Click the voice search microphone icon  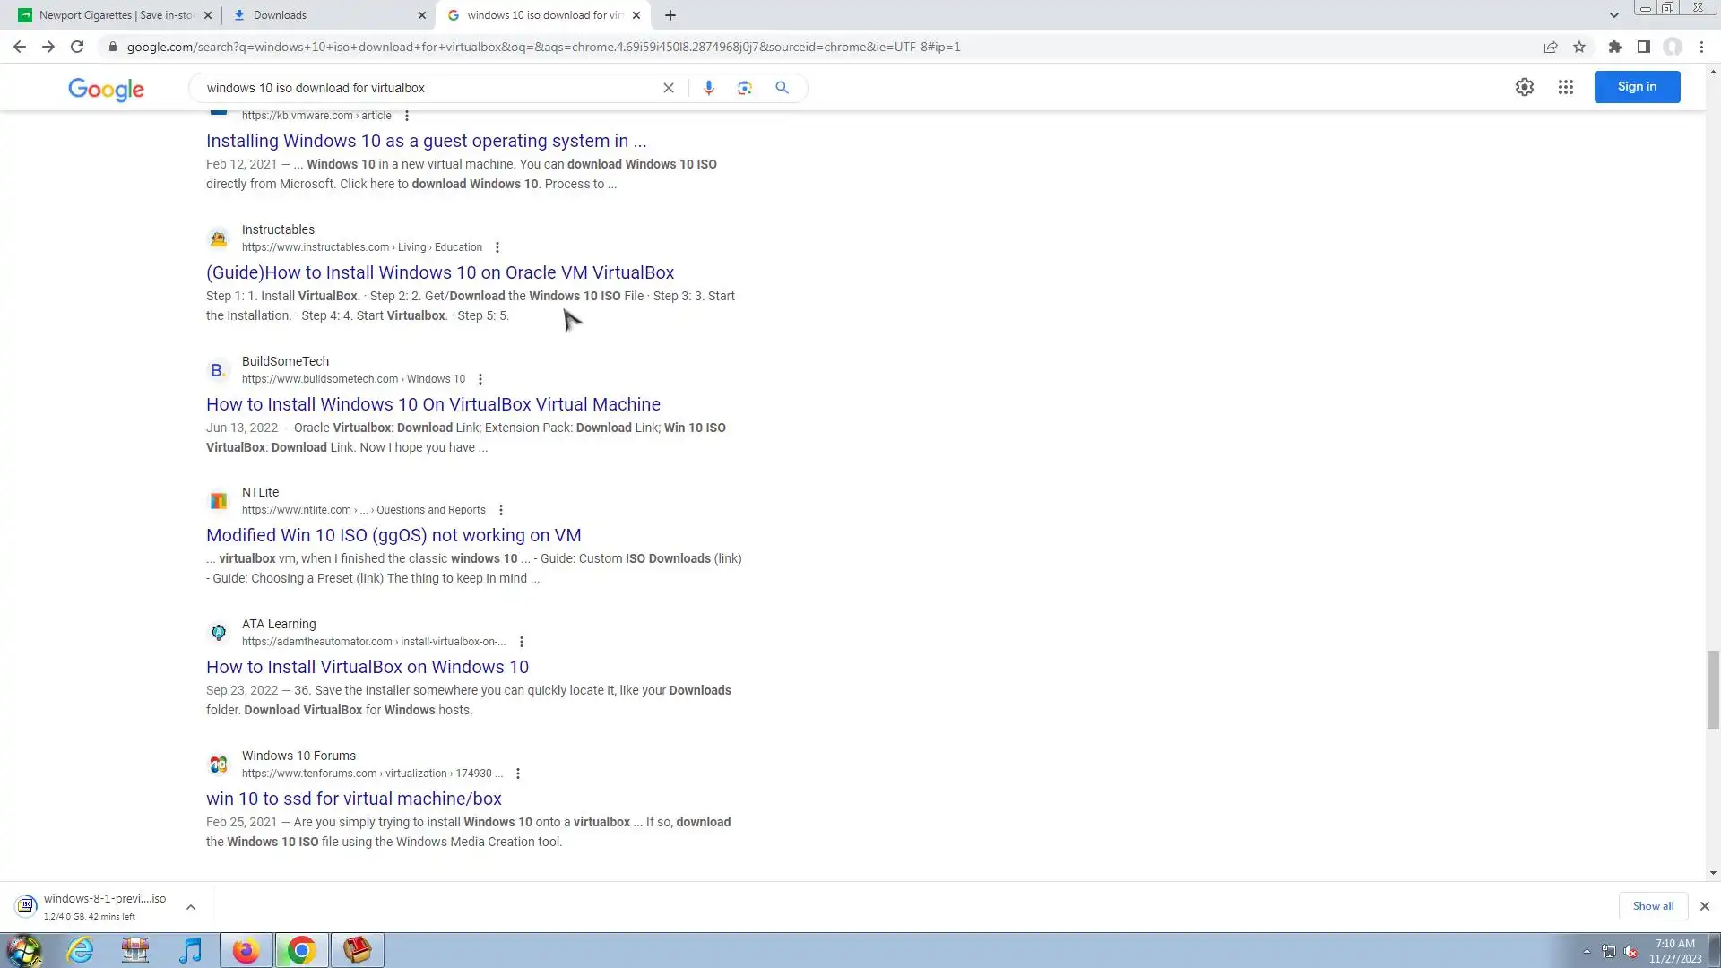coord(708,88)
